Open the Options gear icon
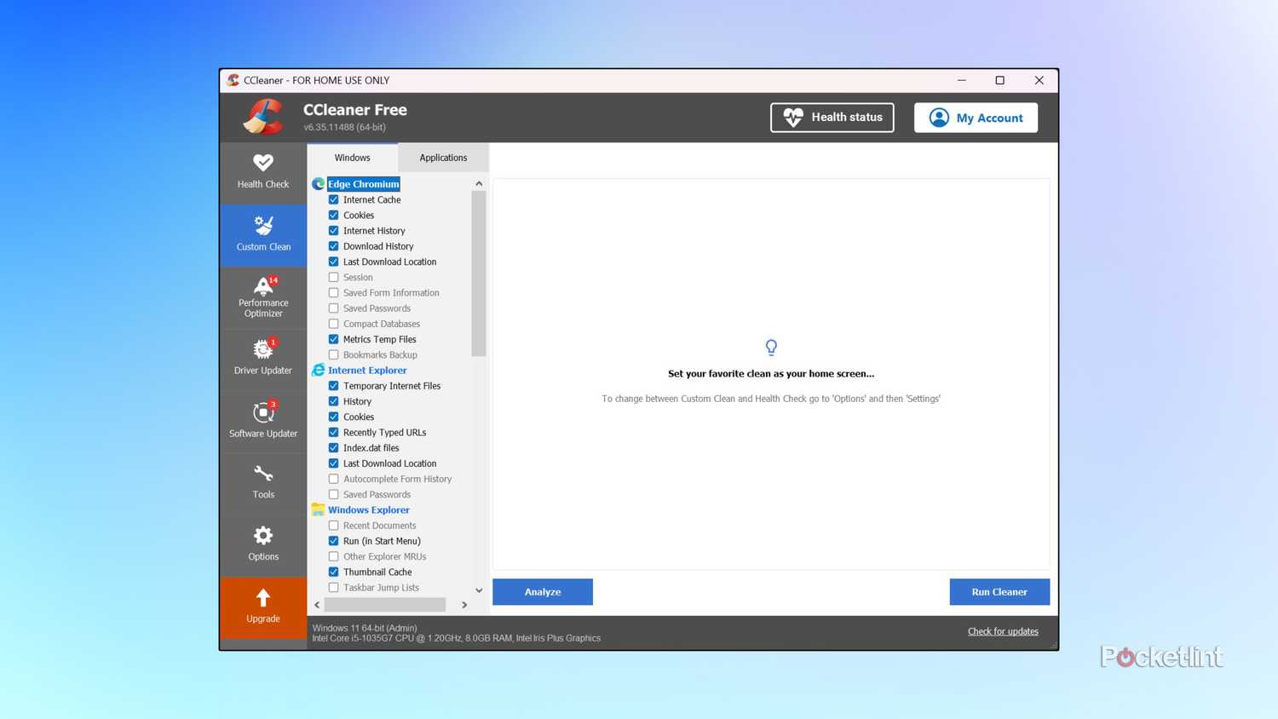 (262, 536)
